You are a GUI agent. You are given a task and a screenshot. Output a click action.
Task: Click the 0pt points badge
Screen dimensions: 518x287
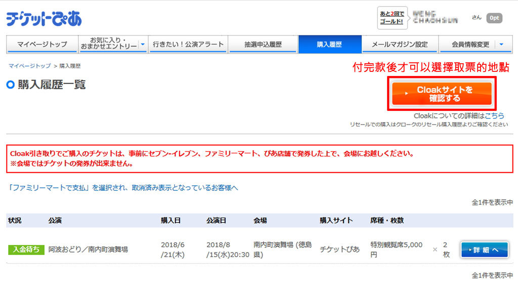coord(494,18)
